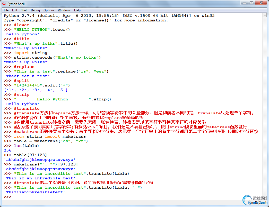Click the output value 256
The height and width of the screenshot is (207, 269).
7,150
